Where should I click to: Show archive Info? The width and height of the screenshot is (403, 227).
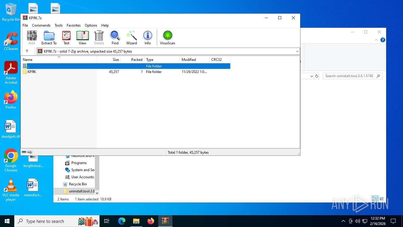(148, 38)
